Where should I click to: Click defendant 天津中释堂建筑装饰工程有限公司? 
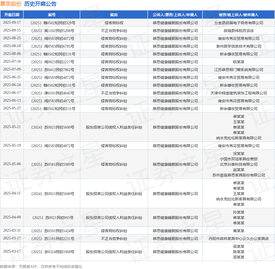239,93
